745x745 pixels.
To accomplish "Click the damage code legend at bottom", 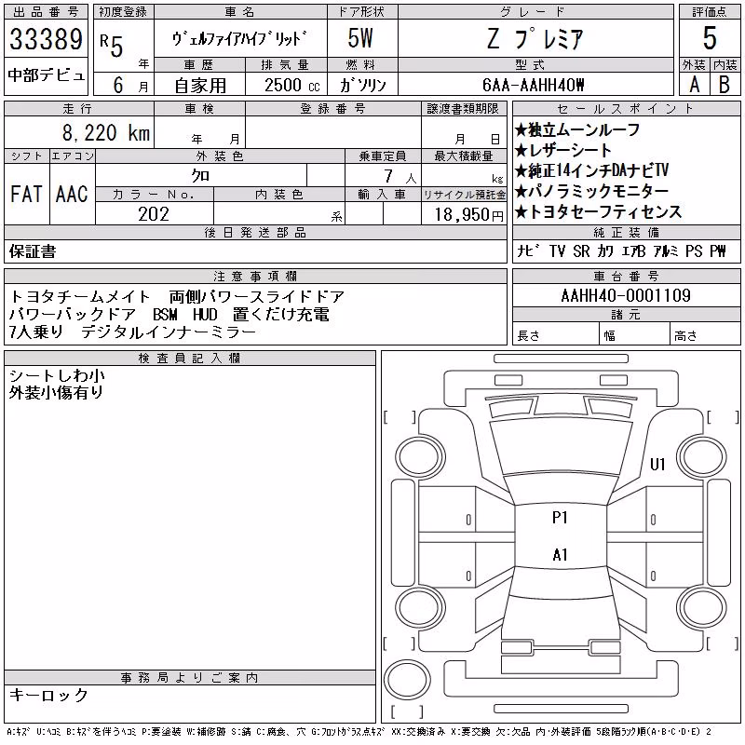I will [x=359, y=732].
